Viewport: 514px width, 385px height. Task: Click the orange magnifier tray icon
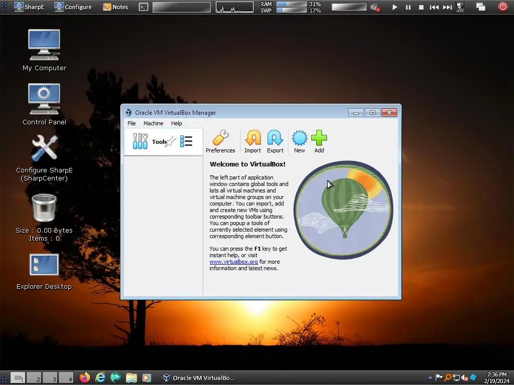[448, 378]
